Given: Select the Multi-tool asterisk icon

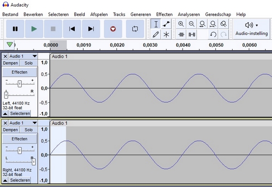Looking at the screenshot, I should coord(166,34).
